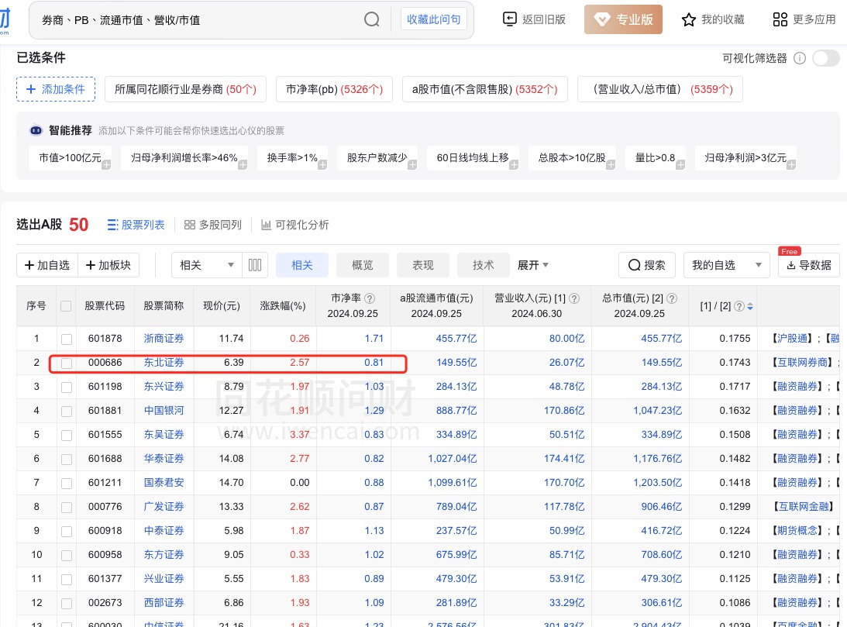Click the 【期货概念】 tag in 中泰证券 row
The image size is (847, 627).
(797, 531)
